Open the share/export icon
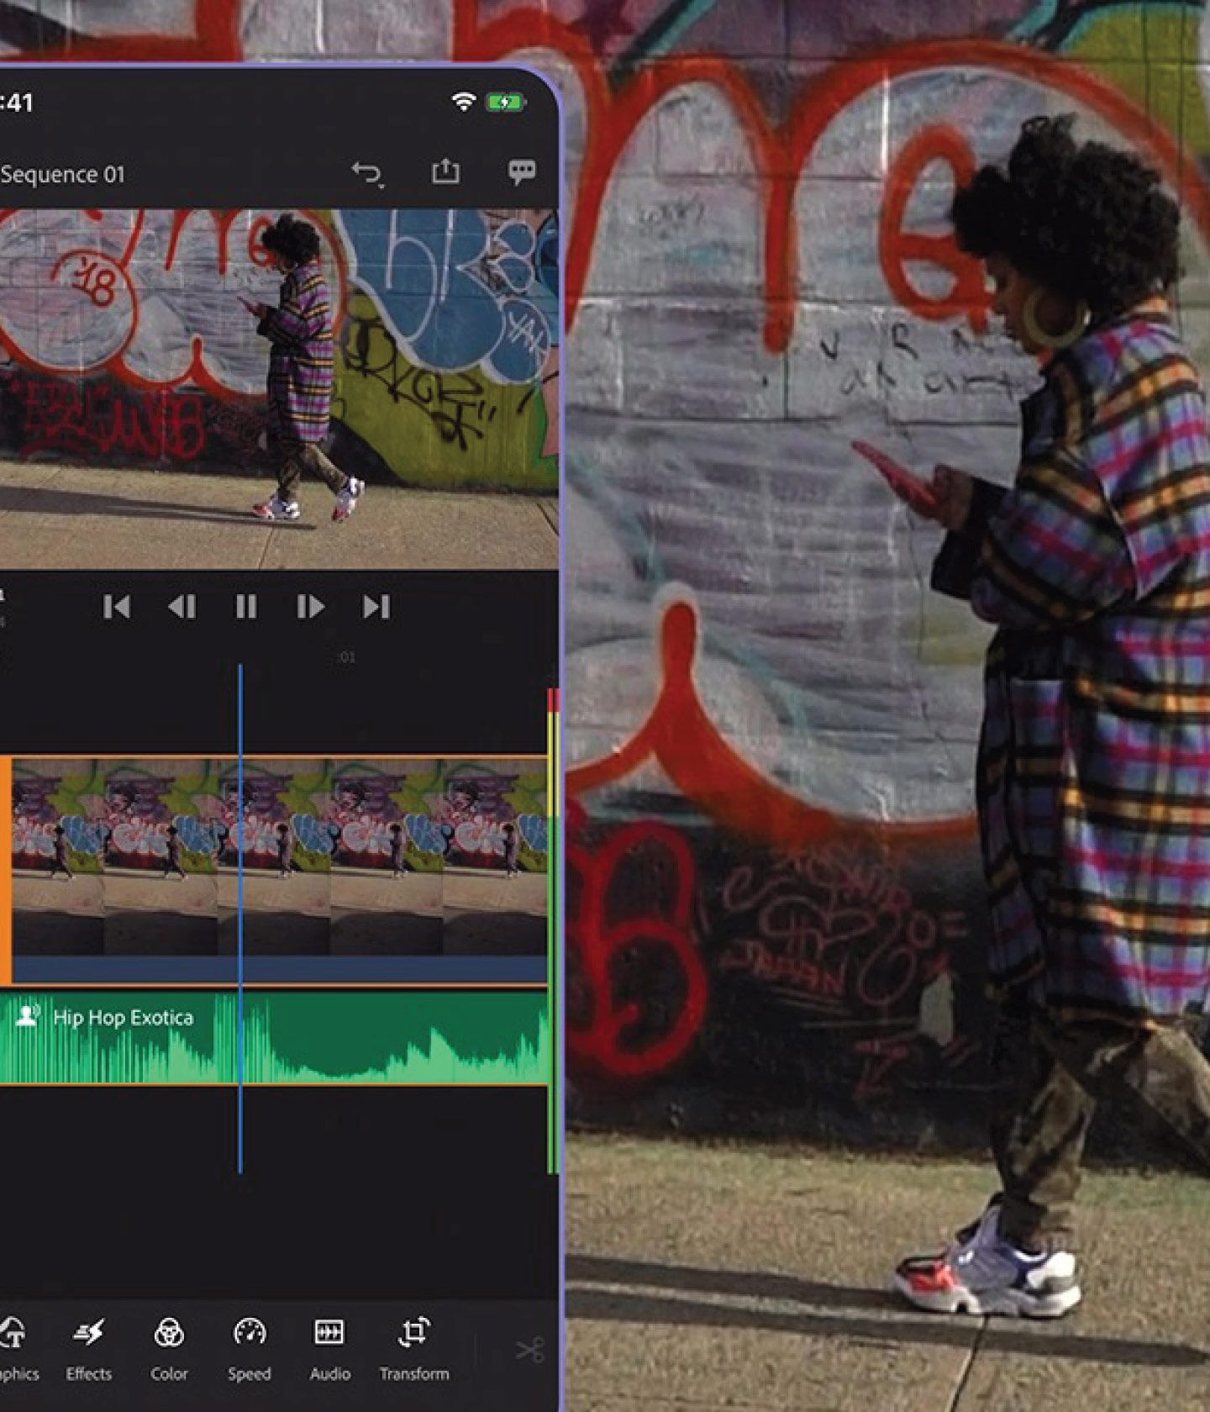 [x=445, y=172]
